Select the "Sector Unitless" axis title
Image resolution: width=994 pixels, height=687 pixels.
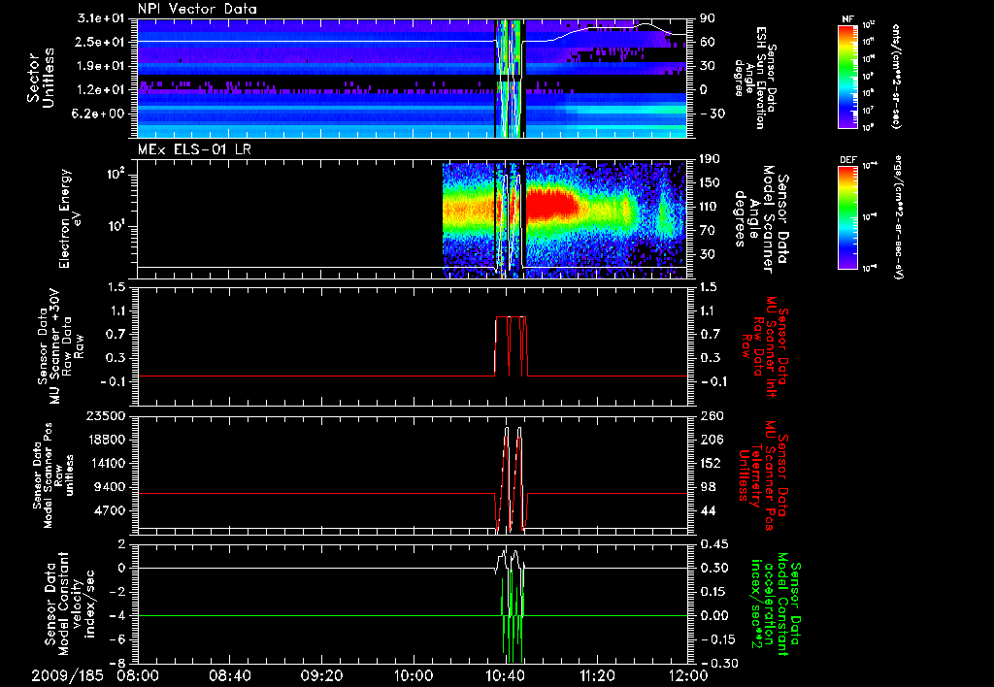click(40, 78)
